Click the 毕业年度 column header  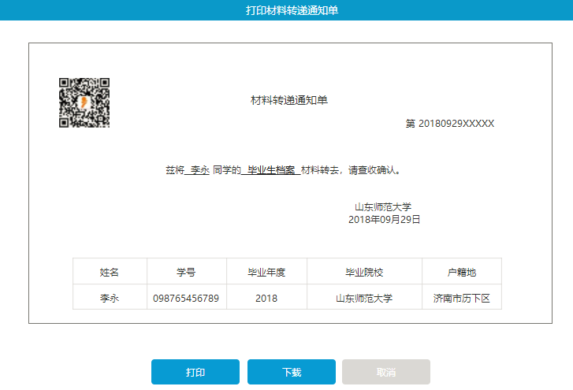(x=266, y=273)
